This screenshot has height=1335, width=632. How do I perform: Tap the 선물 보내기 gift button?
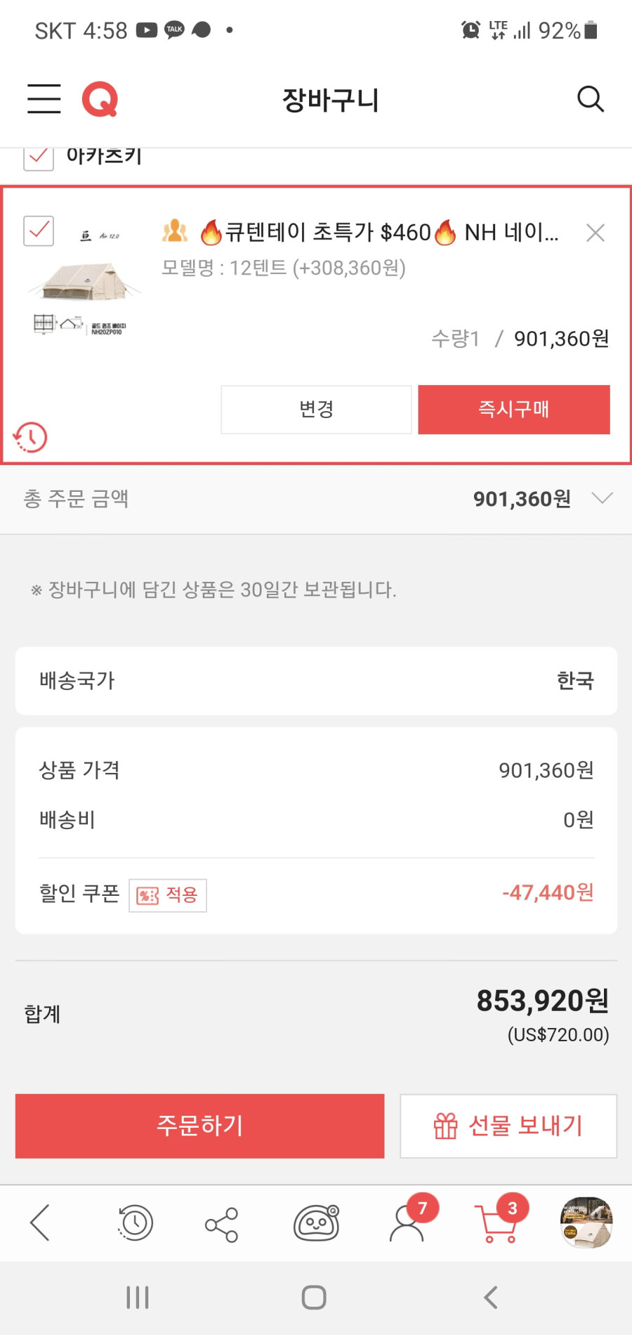(508, 1126)
